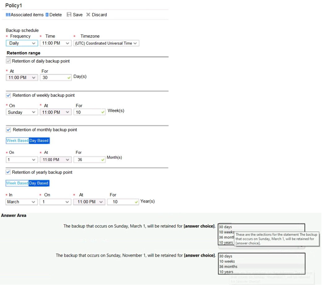Select Day Based tab under yearly retention
Screen dimensions: 322x295
click(39, 183)
